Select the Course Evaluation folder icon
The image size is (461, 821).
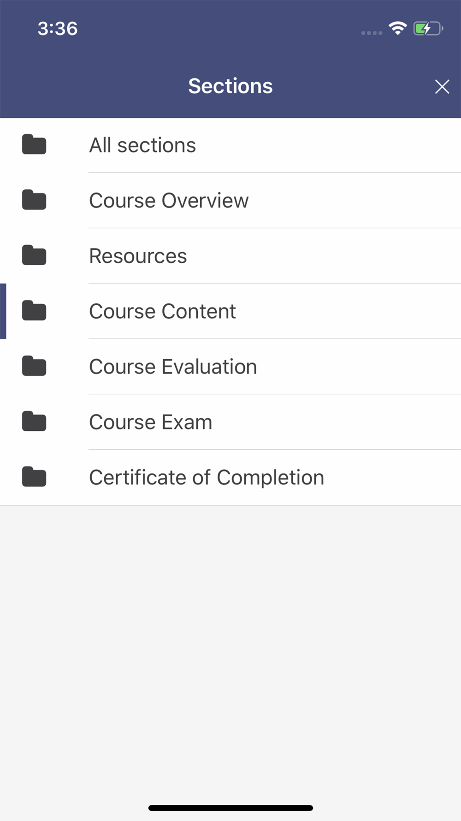tap(34, 366)
